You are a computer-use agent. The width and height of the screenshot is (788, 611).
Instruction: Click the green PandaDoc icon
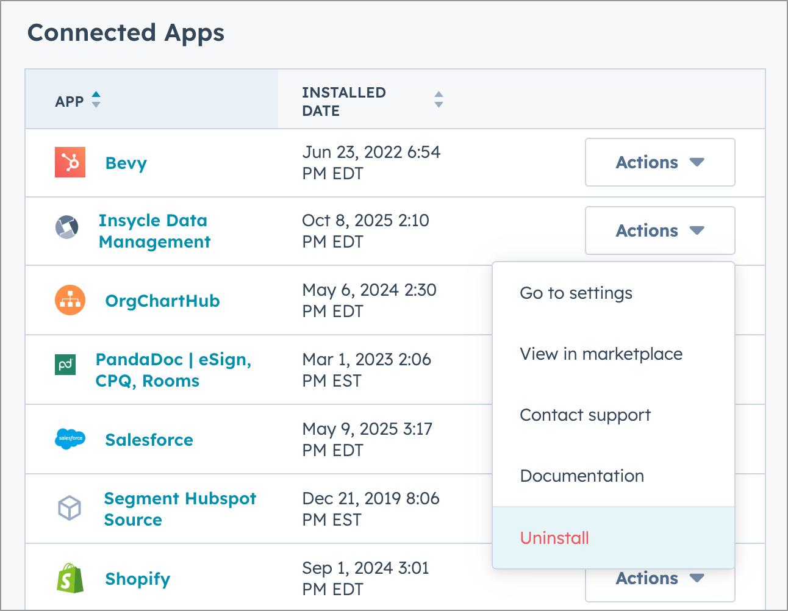coord(65,365)
